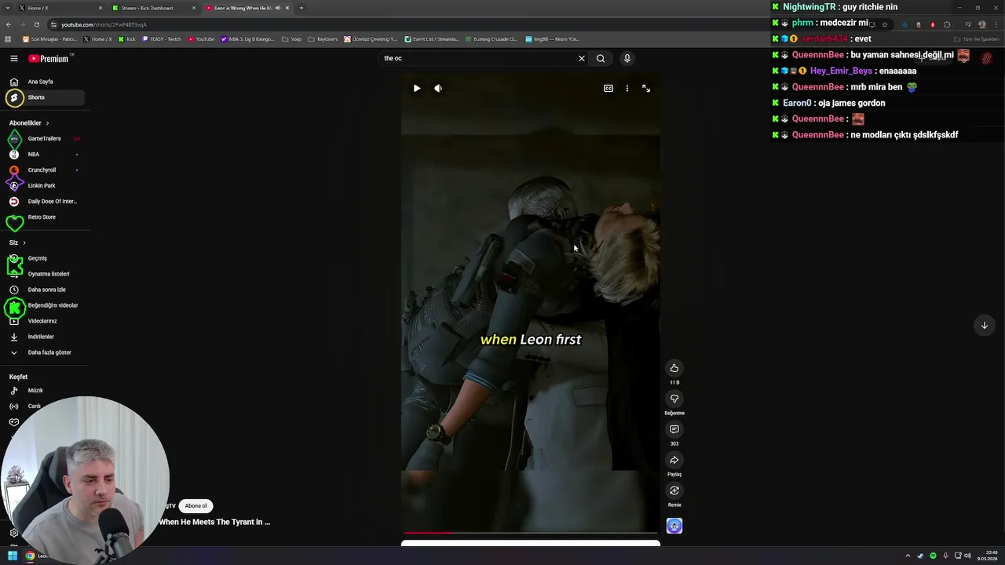Seek using the red video progress bar
The width and height of the screenshot is (1005, 565).
coord(531,533)
